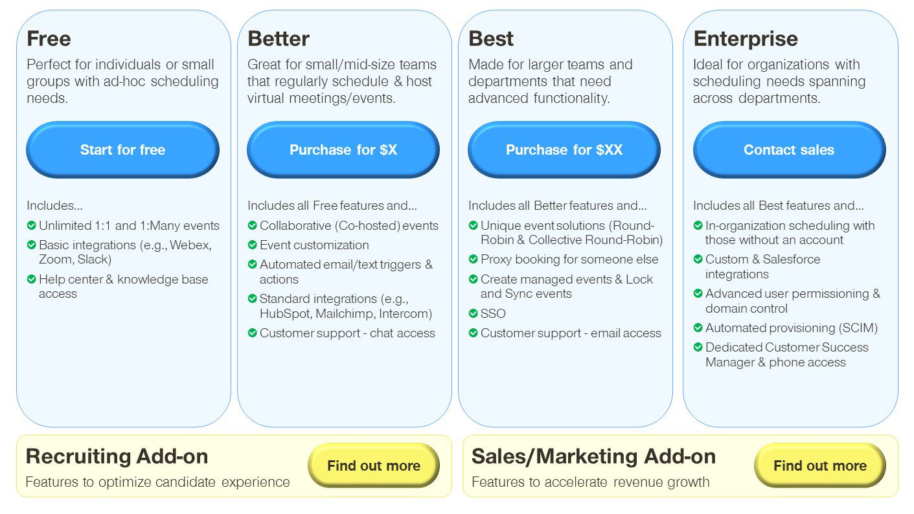Click the Enterprise plan heading
This screenshot has width=914, height=514.
[x=745, y=39]
